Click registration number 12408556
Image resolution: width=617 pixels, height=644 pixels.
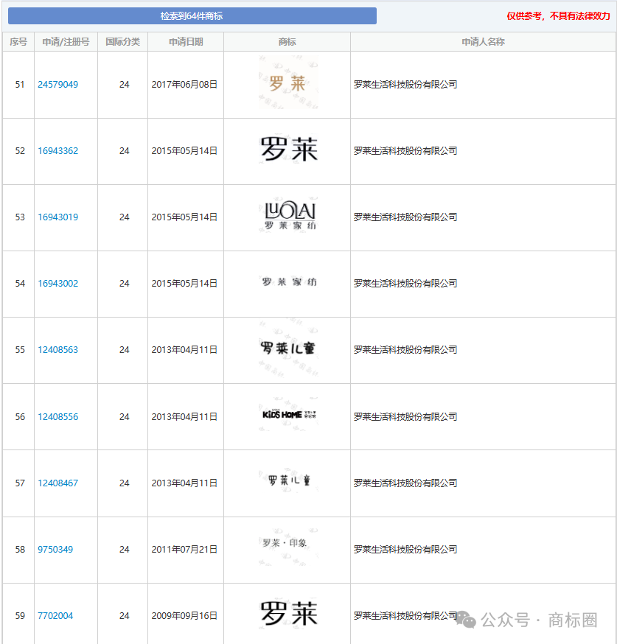pyautogui.click(x=57, y=417)
